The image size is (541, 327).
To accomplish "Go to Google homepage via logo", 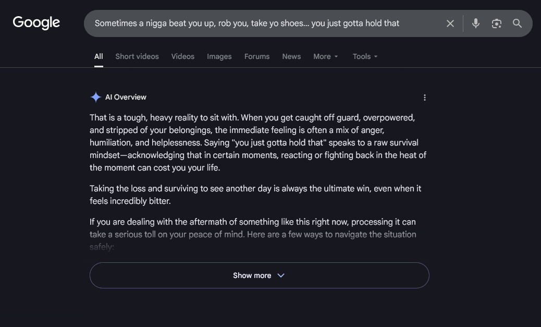I will pos(36,23).
